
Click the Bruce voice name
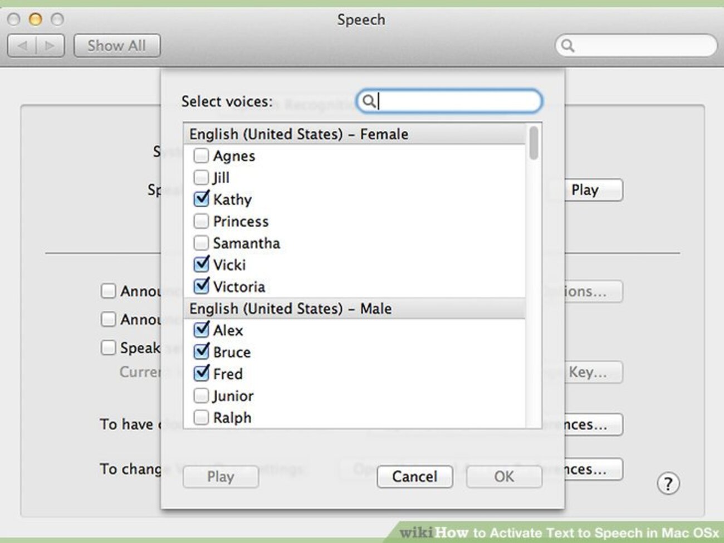click(232, 352)
